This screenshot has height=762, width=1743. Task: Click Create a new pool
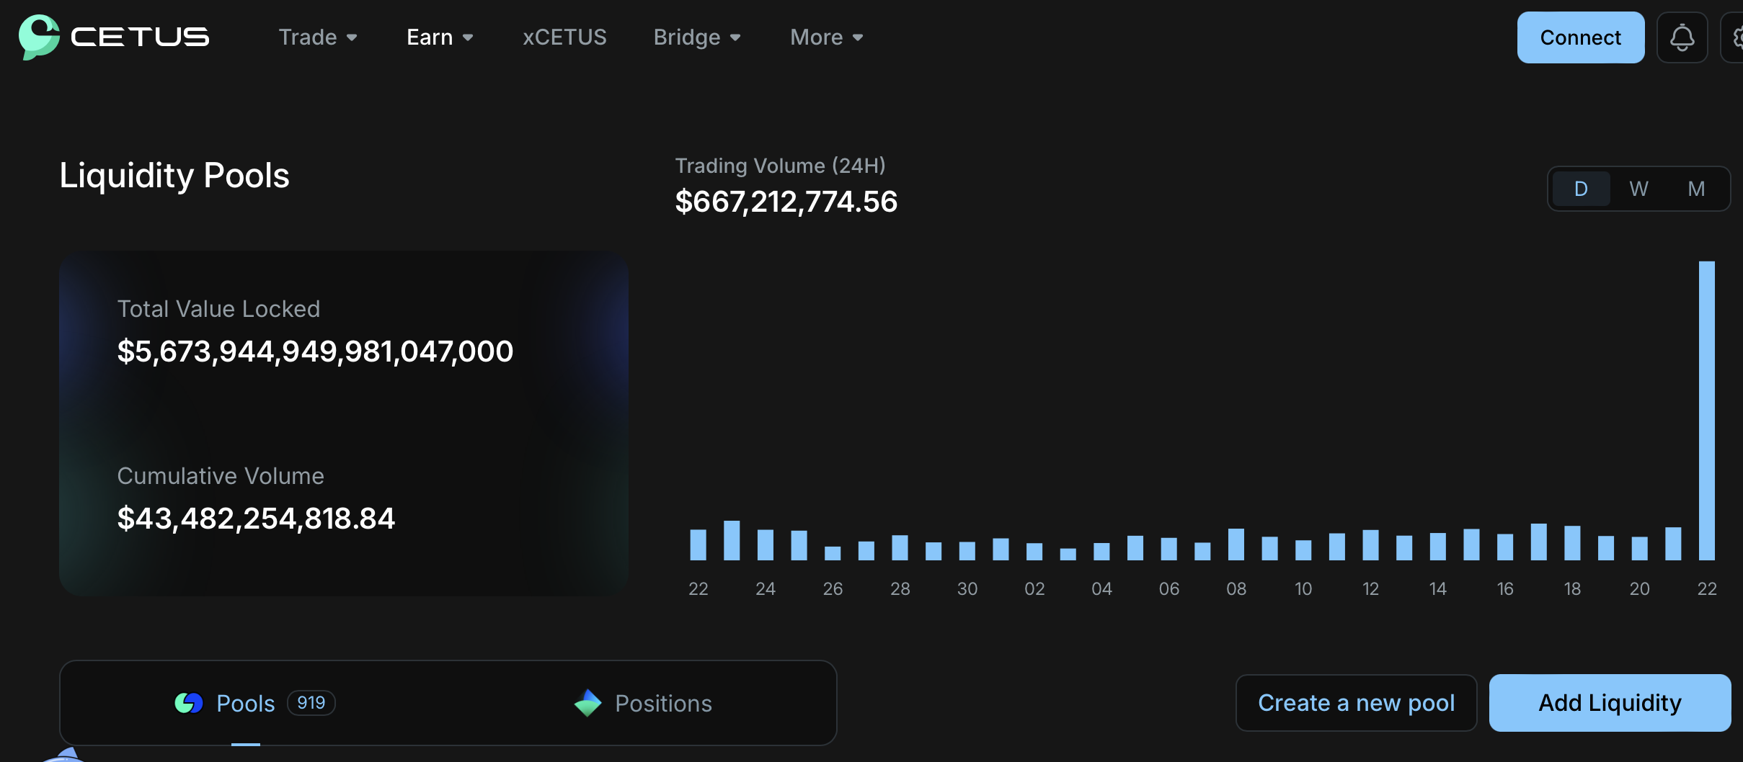[1356, 702]
